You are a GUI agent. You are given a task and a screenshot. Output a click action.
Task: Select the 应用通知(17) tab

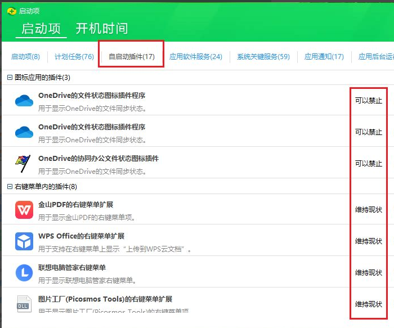(x=324, y=57)
